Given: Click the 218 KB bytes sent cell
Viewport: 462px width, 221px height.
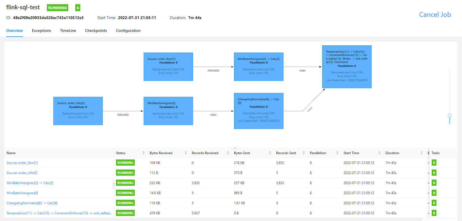Looking at the screenshot, I should (x=239, y=163).
